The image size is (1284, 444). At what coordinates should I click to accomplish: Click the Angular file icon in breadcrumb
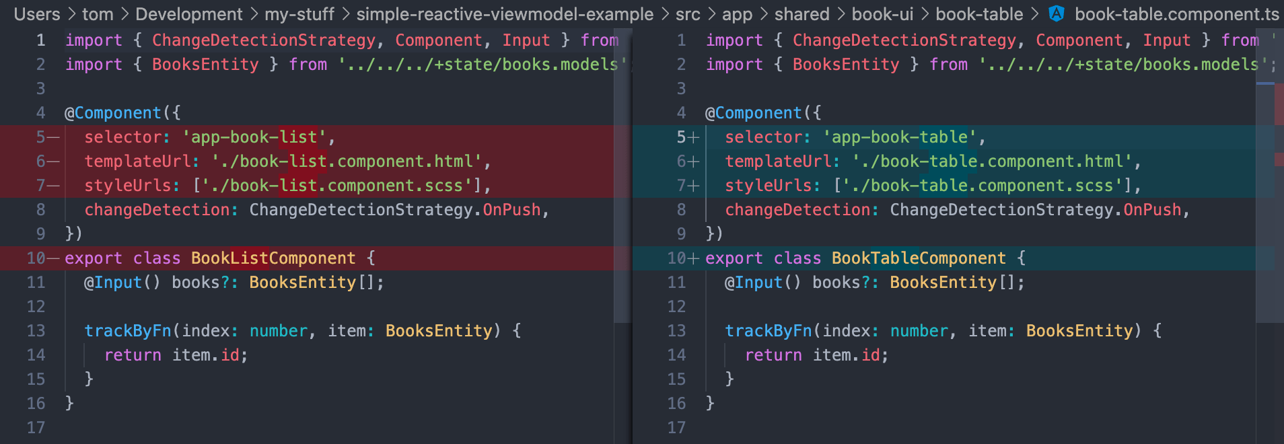coord(1057,13)
